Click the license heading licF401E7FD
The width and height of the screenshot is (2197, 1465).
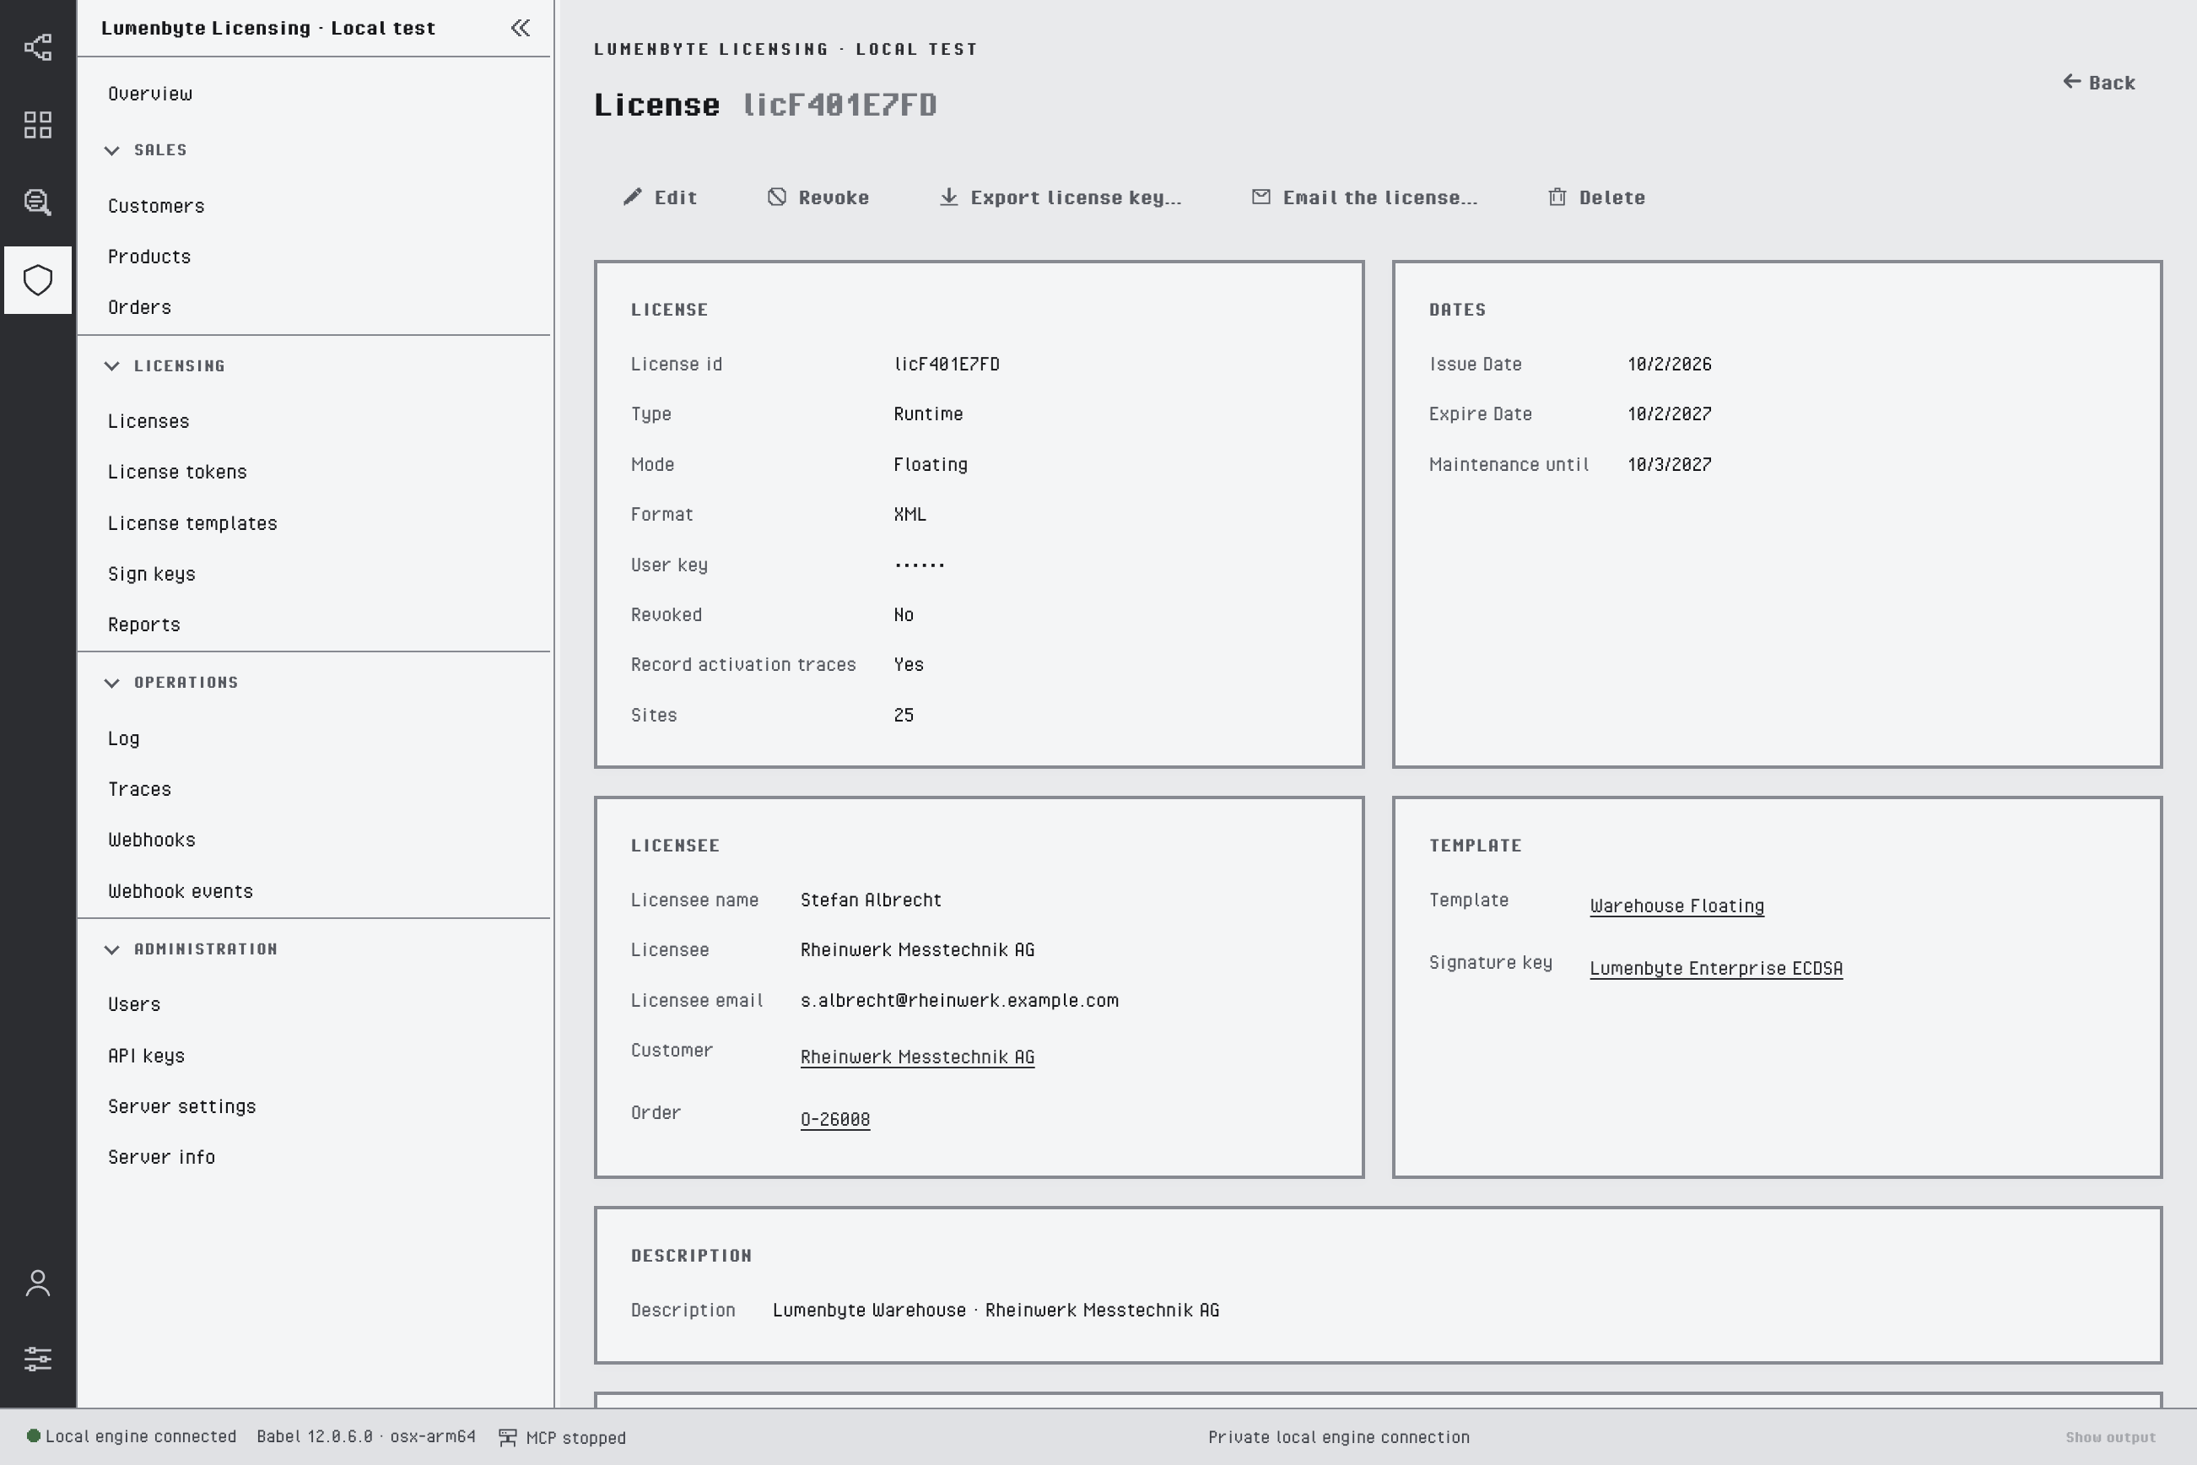coord(839,105)
